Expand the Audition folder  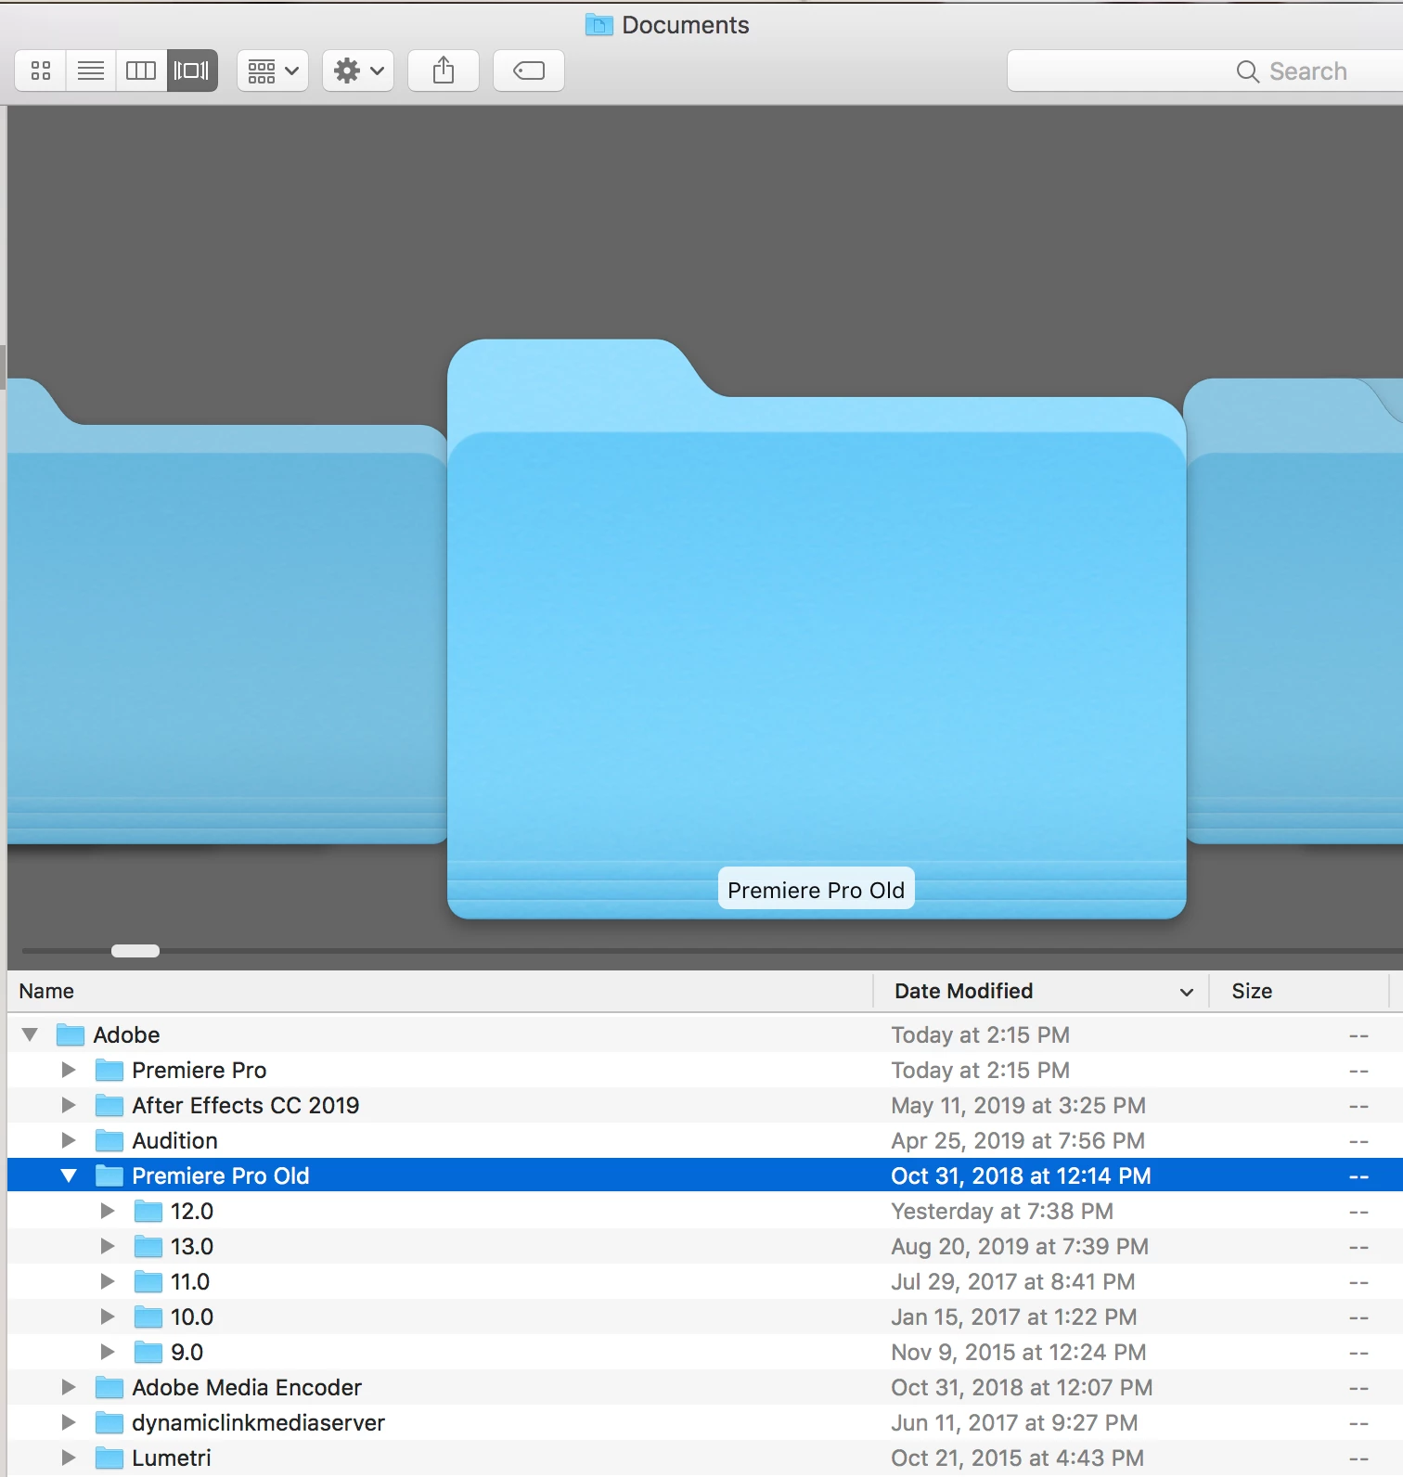point(69,1140)
